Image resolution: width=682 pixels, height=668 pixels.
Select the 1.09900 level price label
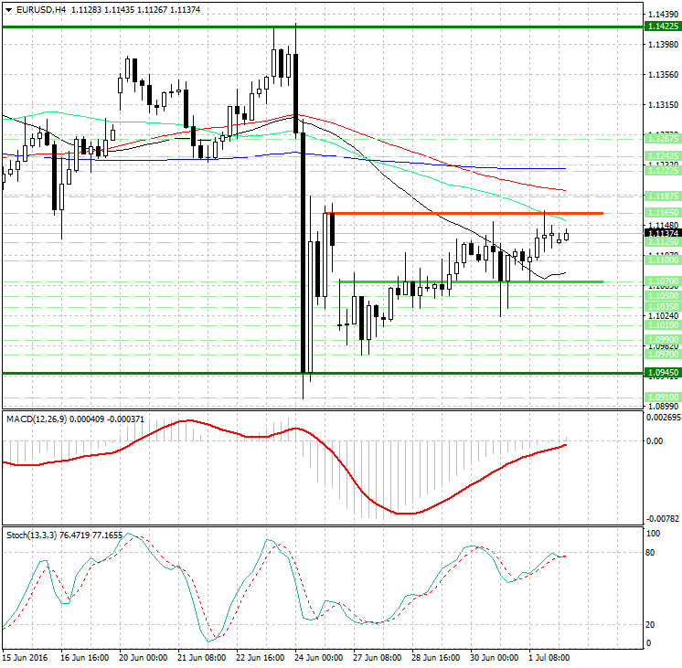pos(663,340)
